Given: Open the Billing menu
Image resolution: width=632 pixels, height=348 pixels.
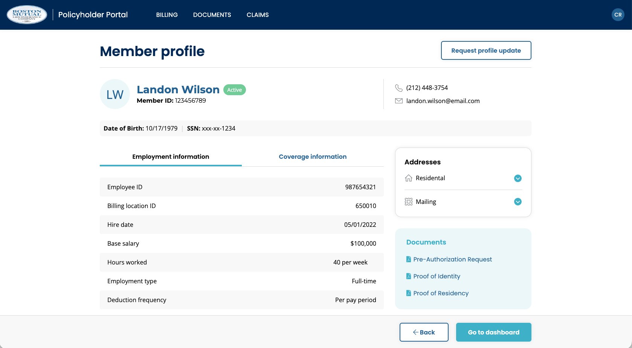Looking at the screenshot, I should click(167, 15).
